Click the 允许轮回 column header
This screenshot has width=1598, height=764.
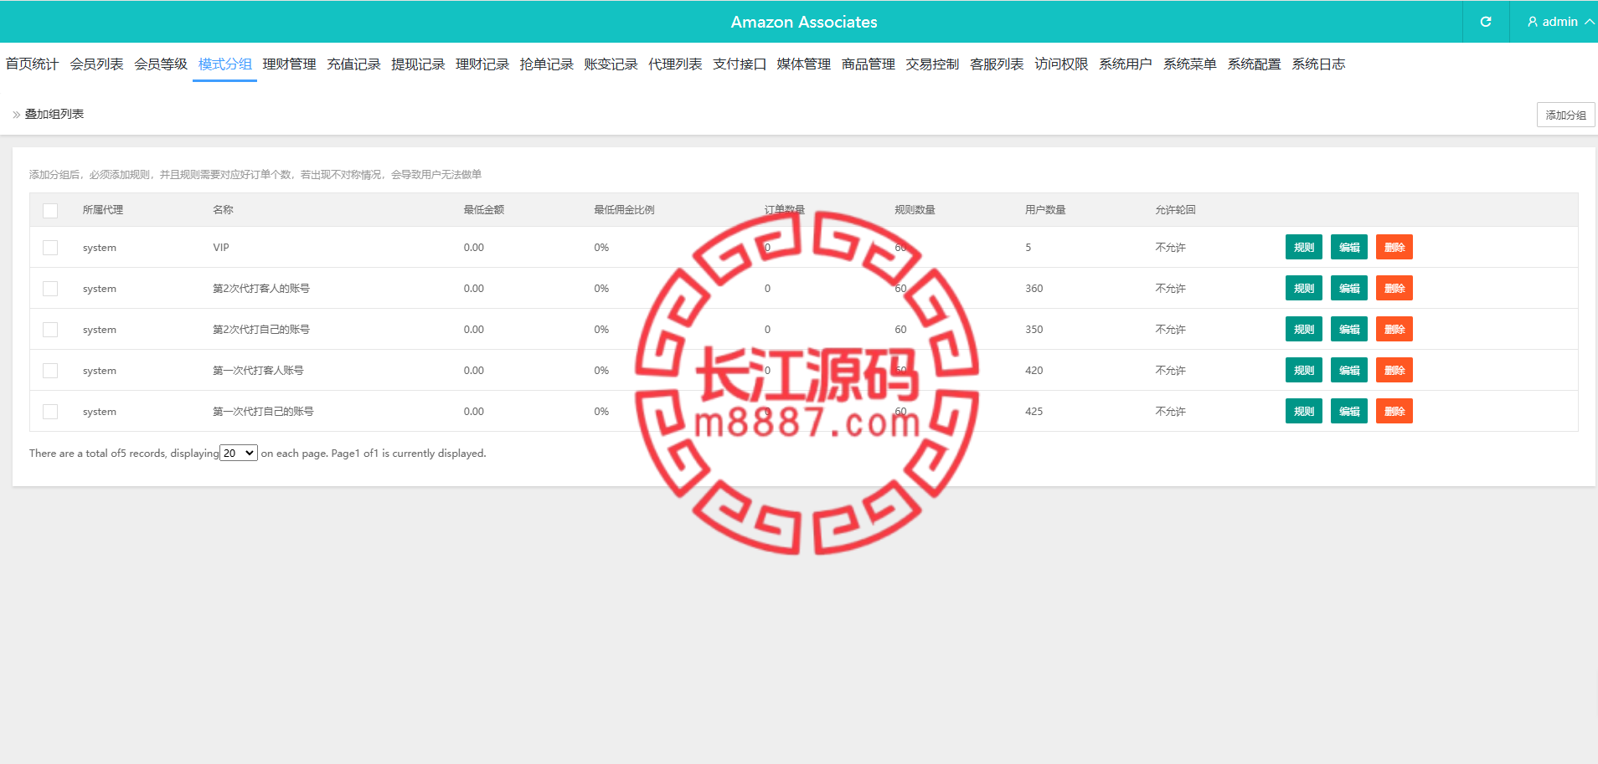1175,210
